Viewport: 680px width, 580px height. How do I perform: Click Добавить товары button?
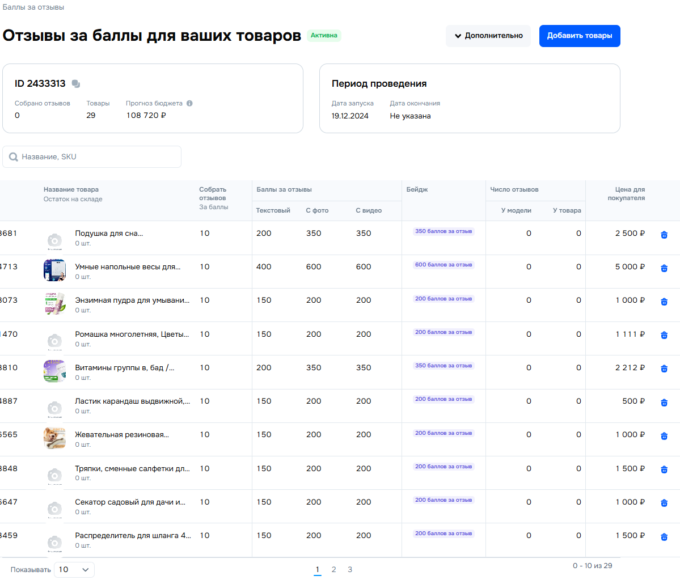[580, 36]
